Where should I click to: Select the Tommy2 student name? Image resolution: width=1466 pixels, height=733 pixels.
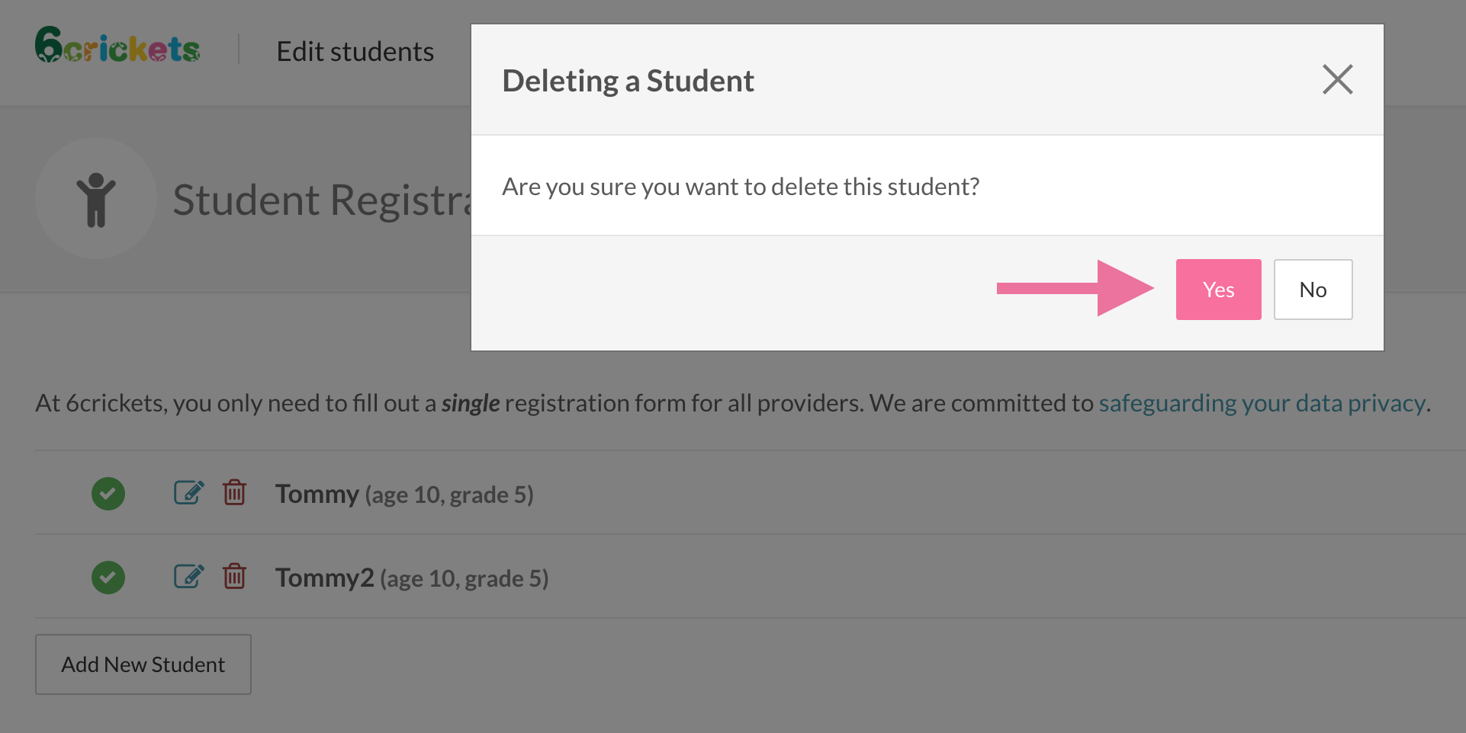(325, 578)
